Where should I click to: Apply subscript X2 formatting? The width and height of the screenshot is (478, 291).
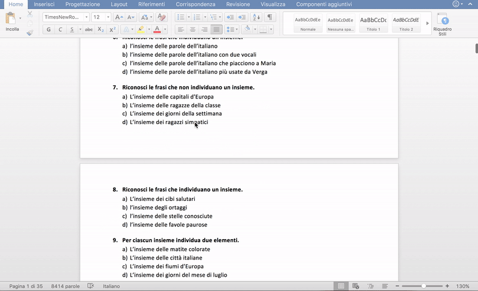pyautogui.click(x=100, y=30)
